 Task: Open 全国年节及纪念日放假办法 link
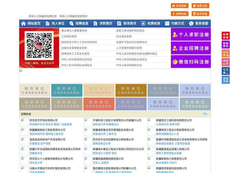[x=132, y=42]
